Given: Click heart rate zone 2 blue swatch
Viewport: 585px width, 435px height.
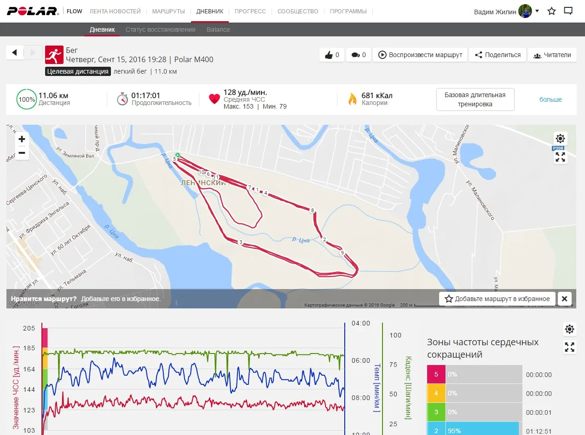Looking at the screenshot, I should coord(436,429).
